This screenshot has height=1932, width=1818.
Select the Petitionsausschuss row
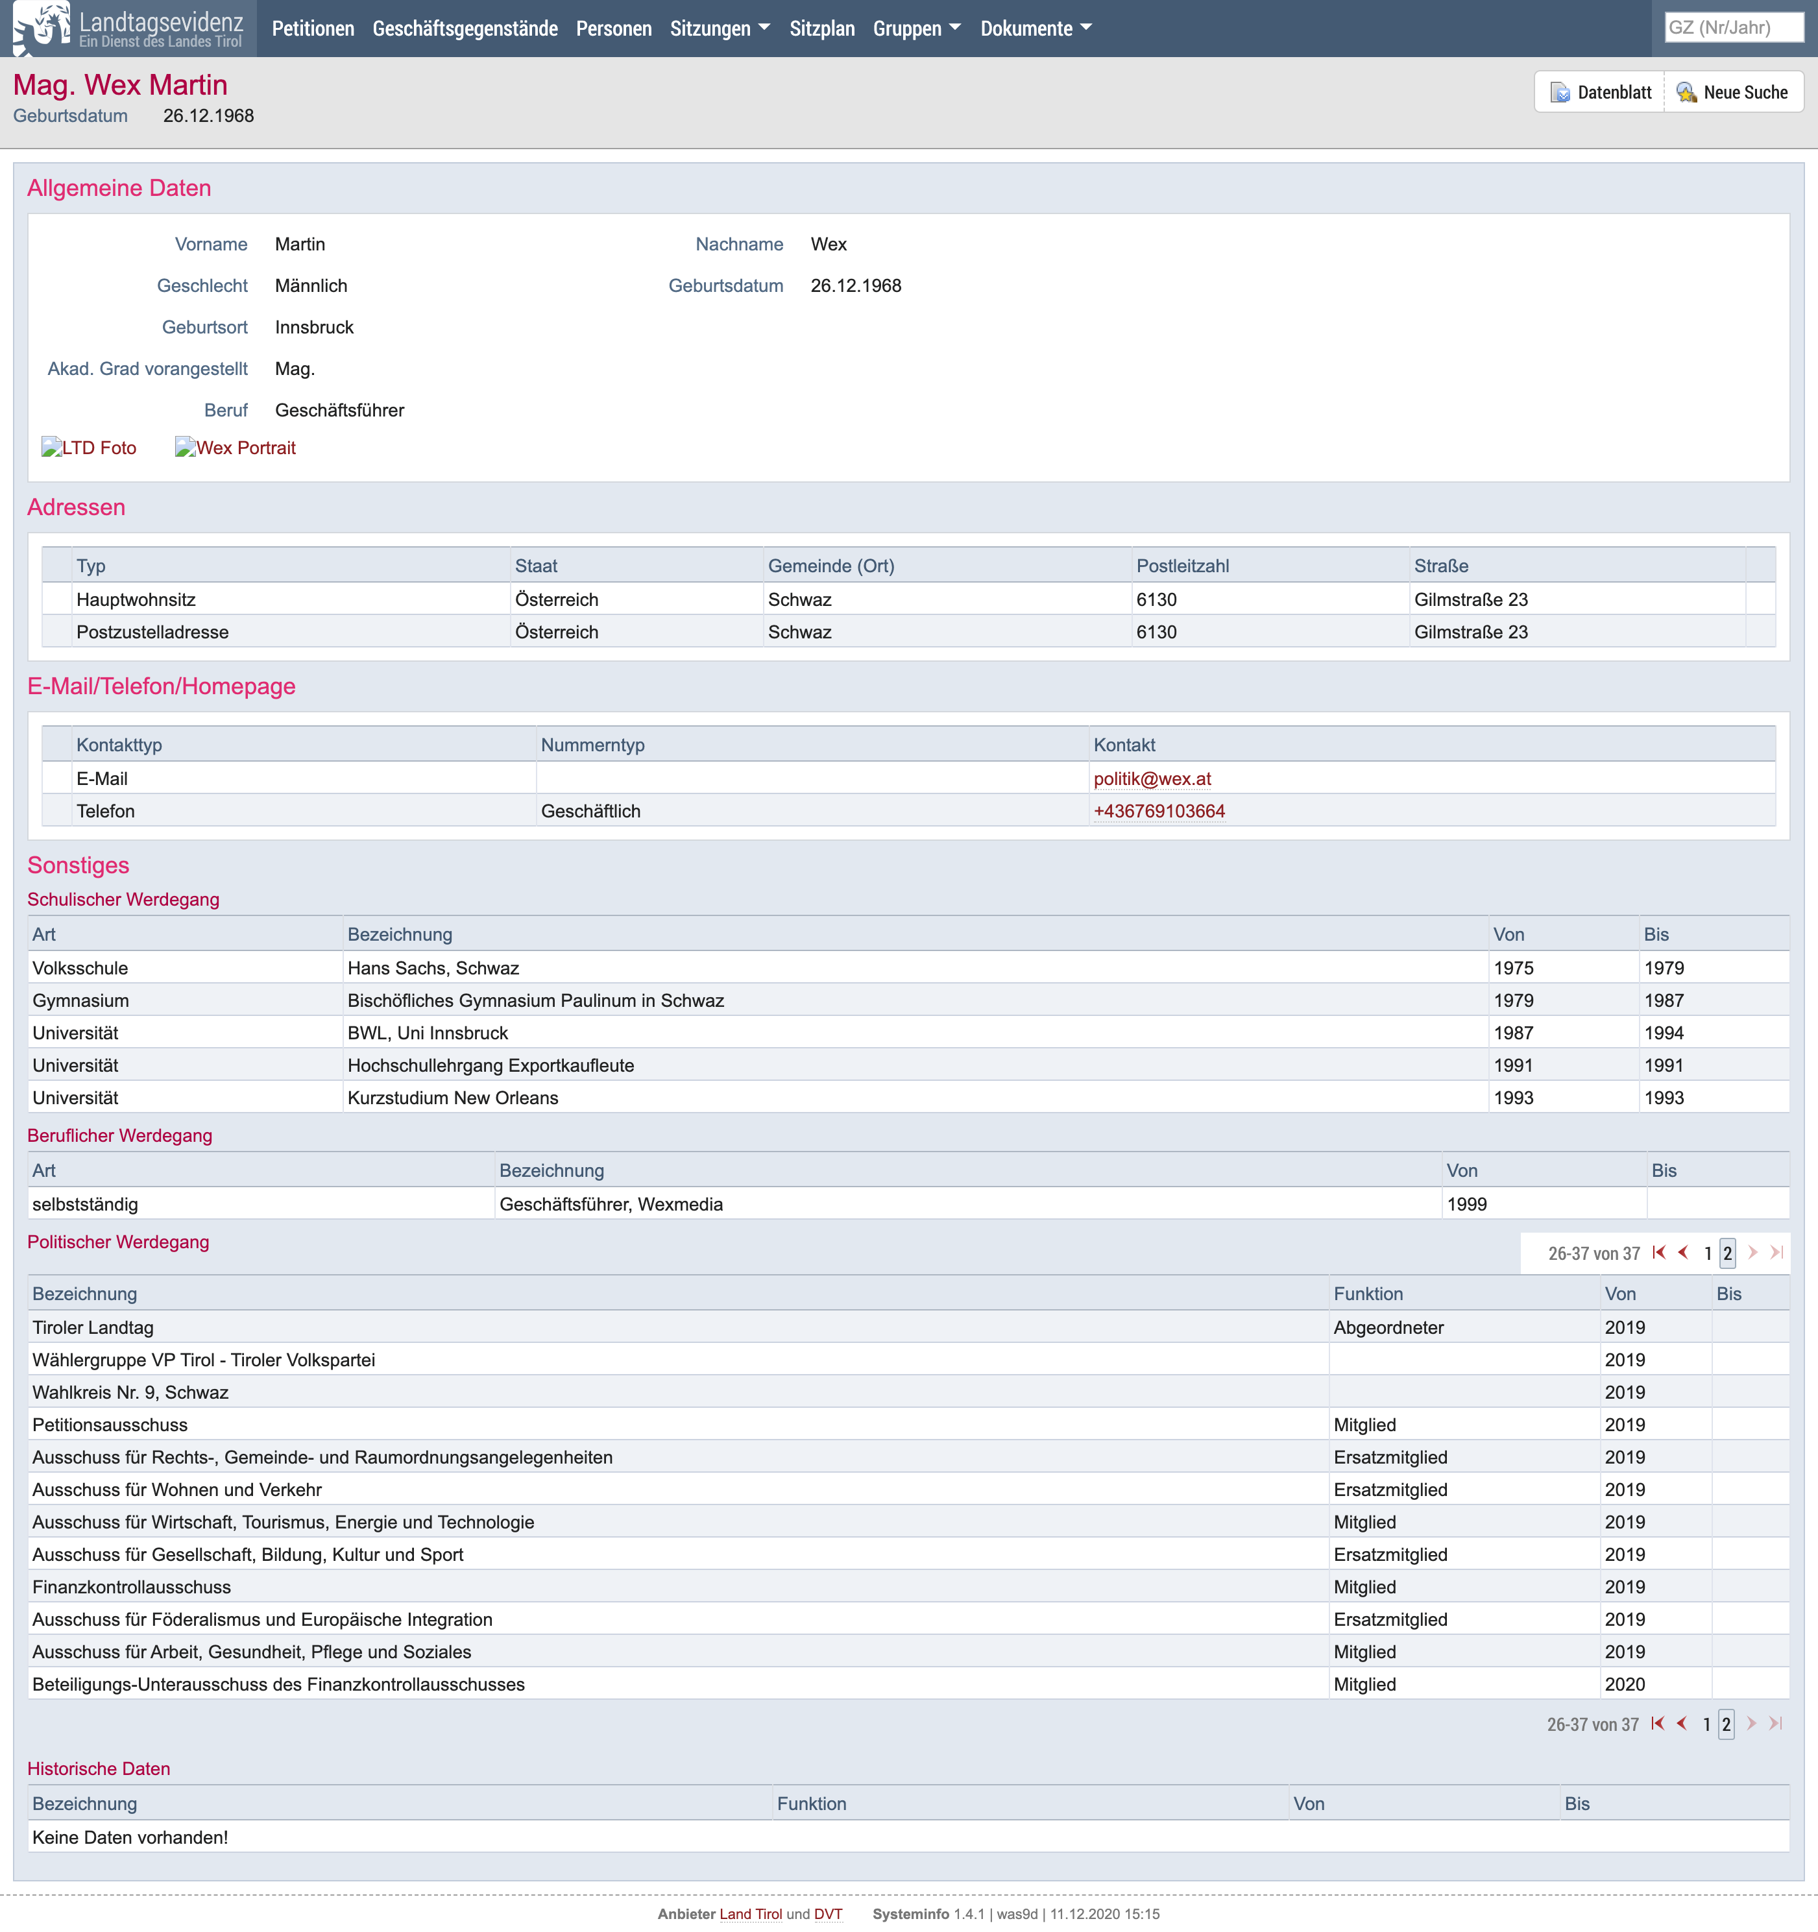[908, 1425]
